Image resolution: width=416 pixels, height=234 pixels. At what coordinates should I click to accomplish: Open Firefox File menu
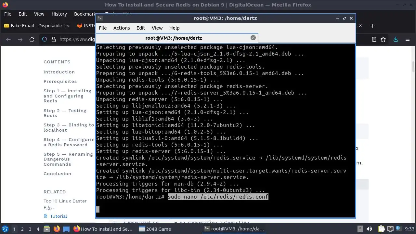pos(7,14)
